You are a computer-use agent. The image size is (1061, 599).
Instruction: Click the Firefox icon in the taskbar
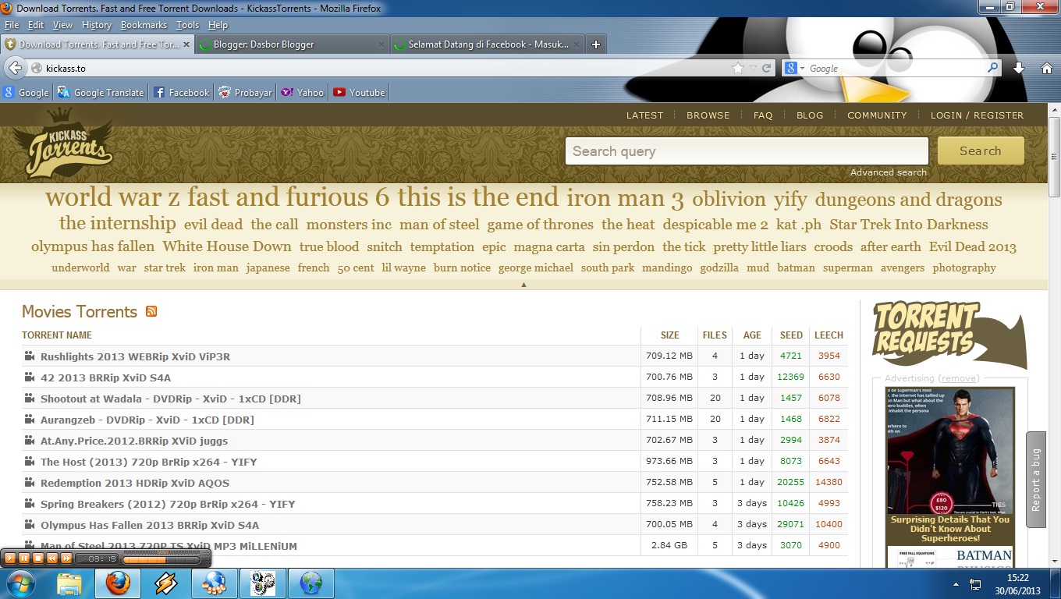point(118,583)
